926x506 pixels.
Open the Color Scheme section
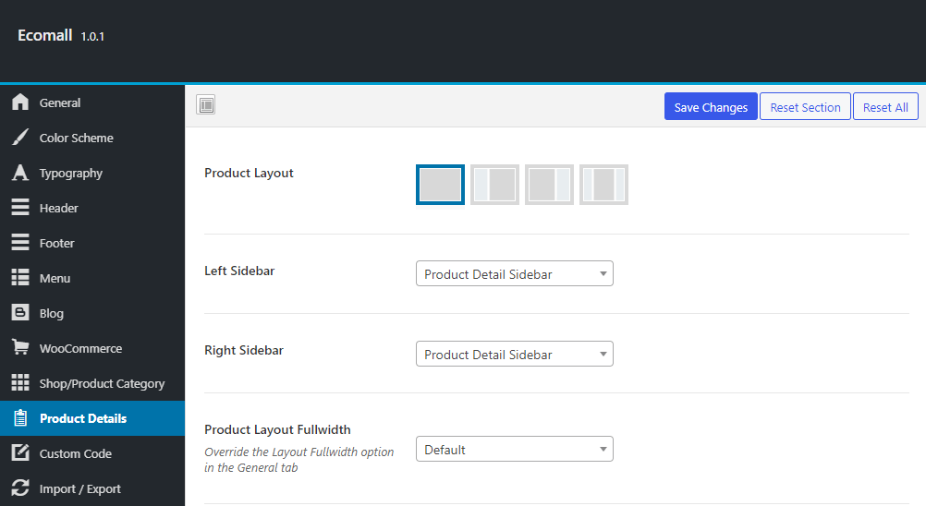click(92, 138)
